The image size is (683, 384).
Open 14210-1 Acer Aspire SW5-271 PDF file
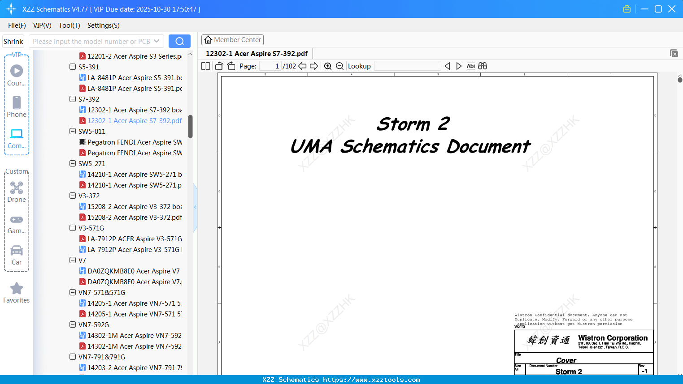coord(131,185)
